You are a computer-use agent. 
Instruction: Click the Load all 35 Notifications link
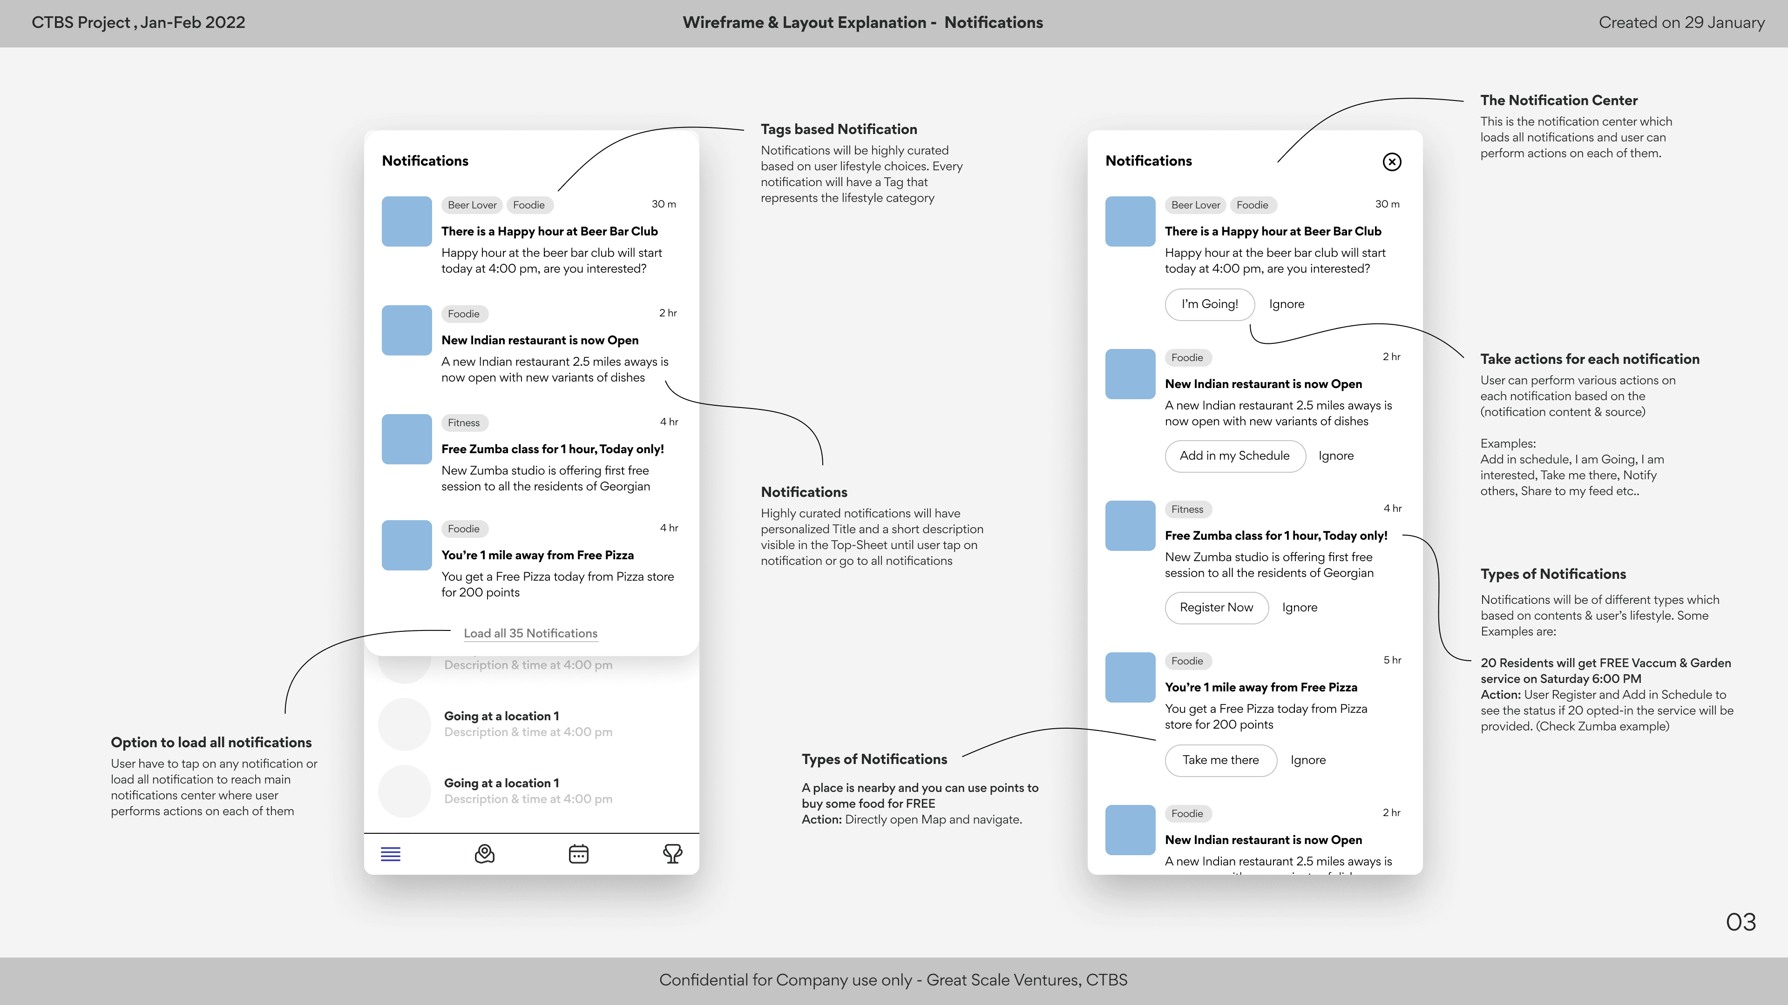pos(530,633)
